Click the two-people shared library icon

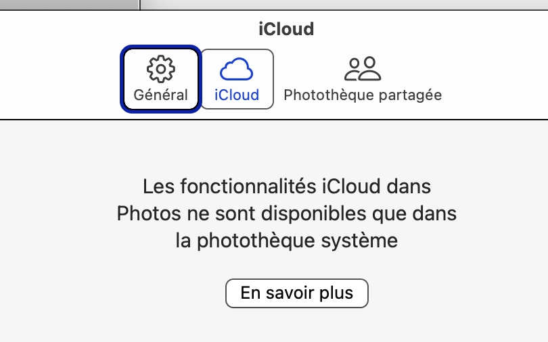[363, 69]
